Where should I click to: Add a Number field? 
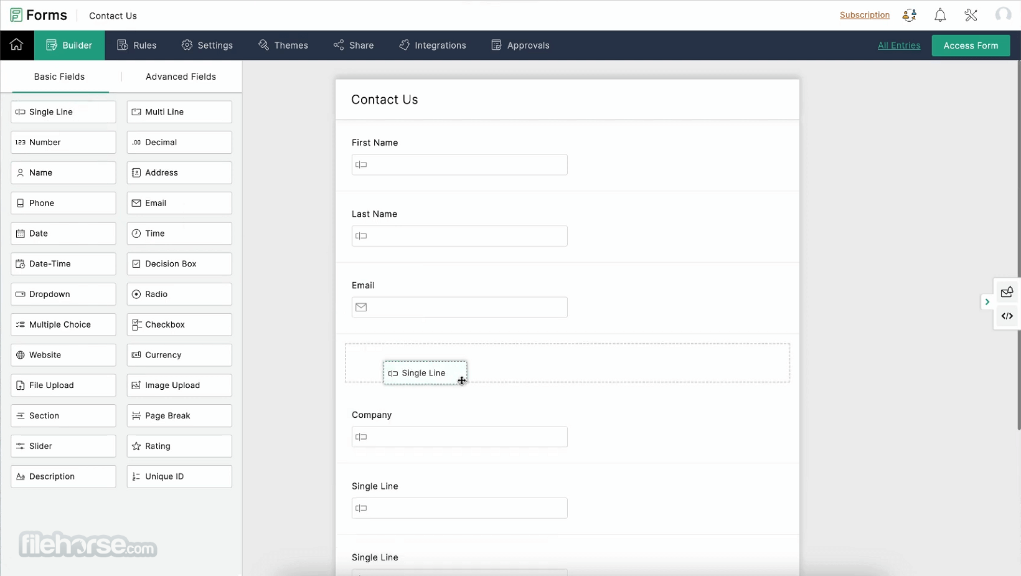pos(64,142)
